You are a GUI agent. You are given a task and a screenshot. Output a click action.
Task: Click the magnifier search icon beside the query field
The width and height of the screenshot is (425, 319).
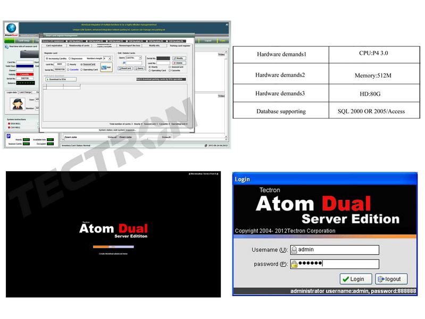point(123,63)
